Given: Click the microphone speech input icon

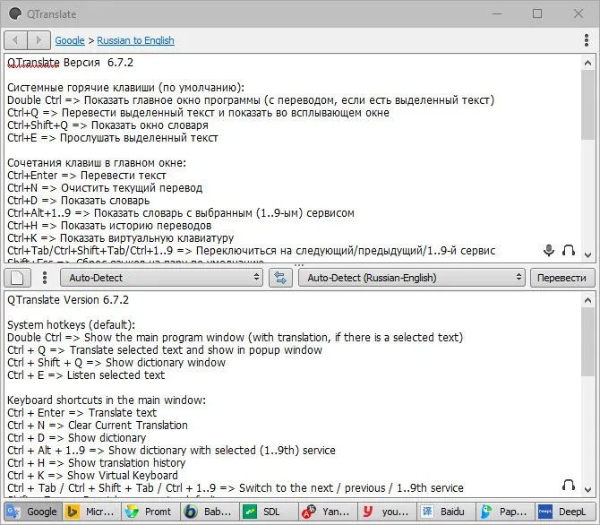Looking at the screenshot, I should tap(549, 251).
